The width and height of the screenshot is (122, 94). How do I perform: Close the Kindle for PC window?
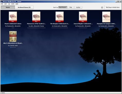pos(120,2)
